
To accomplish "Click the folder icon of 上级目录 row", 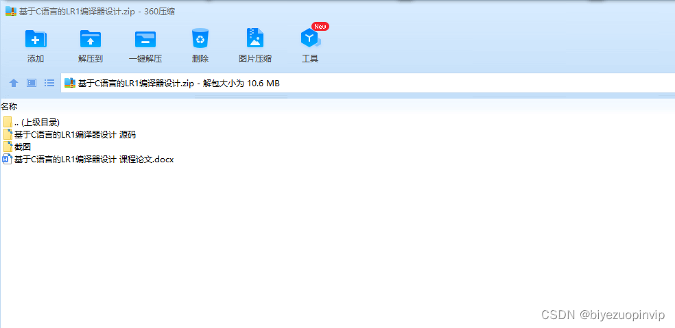I will 8,122.
